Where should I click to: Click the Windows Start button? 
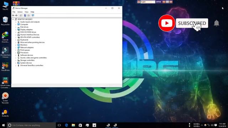3,125
